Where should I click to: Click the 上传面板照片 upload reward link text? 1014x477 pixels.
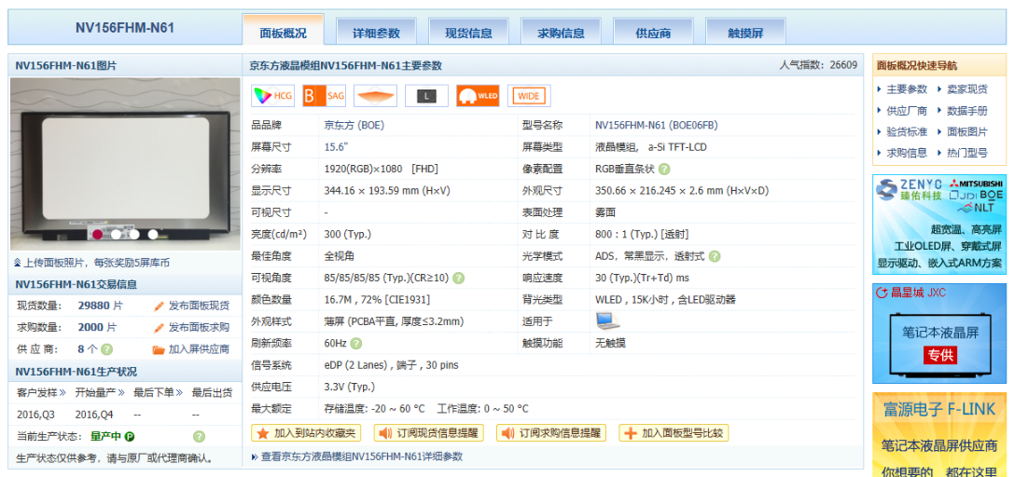[97, 263]
